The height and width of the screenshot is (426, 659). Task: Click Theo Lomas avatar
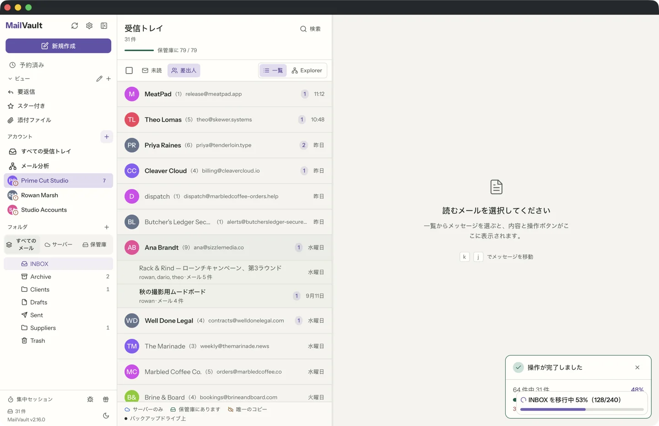tap(132, 120)
